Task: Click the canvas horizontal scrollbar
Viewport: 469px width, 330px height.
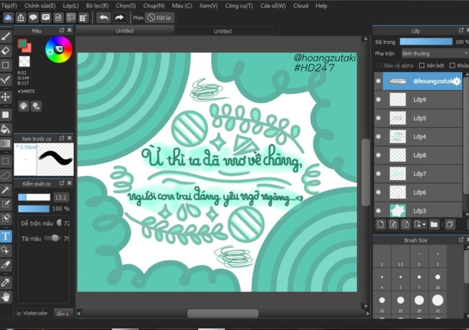Action: pyautogui.click(x=223, y=313)
